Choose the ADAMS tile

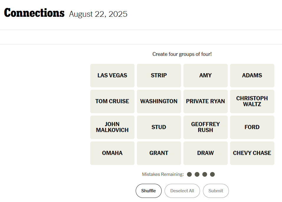point(252,76)
